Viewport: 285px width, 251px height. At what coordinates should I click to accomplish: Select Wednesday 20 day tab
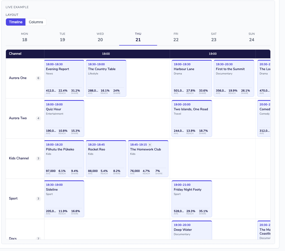[x=100, y=37]
